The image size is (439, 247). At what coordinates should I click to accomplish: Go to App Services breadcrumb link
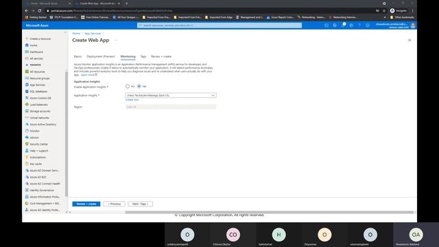coord(93,34)
